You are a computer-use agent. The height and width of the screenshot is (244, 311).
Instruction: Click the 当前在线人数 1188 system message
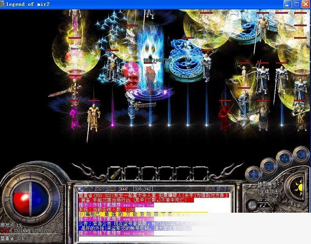point(107,210)
